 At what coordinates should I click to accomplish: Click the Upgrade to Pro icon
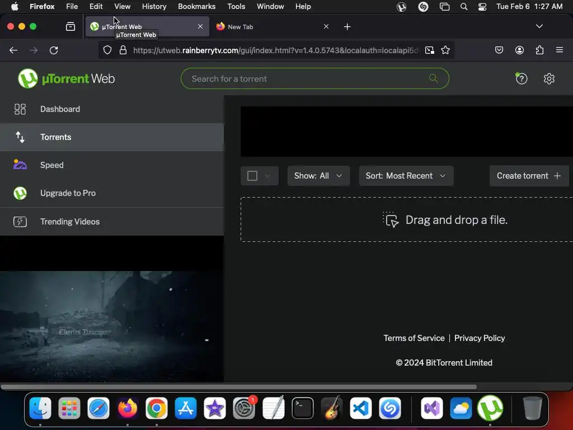tap(20, 193)
